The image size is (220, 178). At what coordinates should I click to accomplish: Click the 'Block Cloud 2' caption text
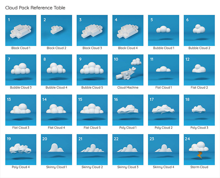click(56, 48)
